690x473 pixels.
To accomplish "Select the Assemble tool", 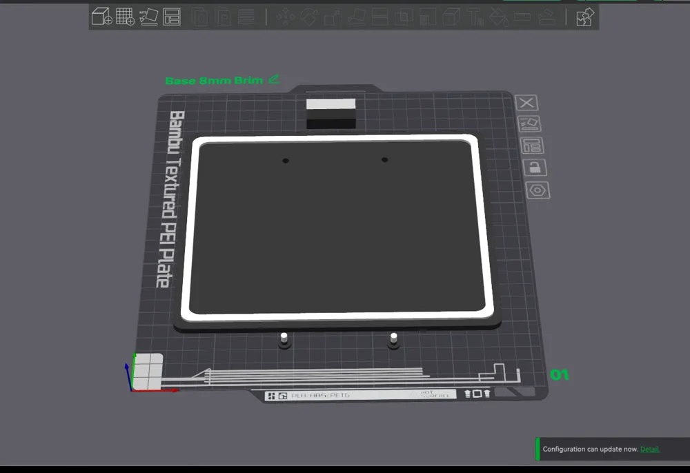I will tap(546, 17).
